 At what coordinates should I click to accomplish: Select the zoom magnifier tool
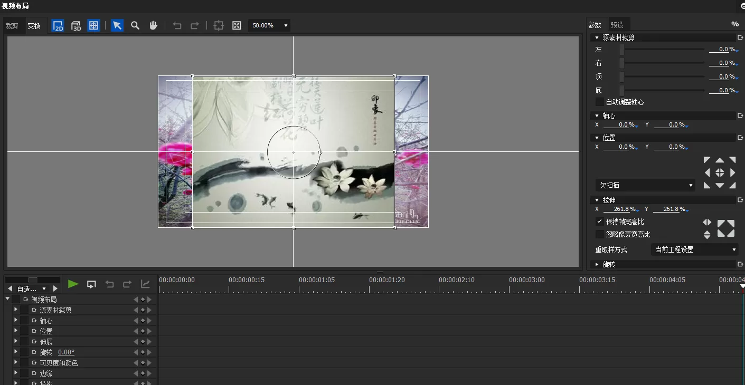pyautogui.click(x=135, y=25)
